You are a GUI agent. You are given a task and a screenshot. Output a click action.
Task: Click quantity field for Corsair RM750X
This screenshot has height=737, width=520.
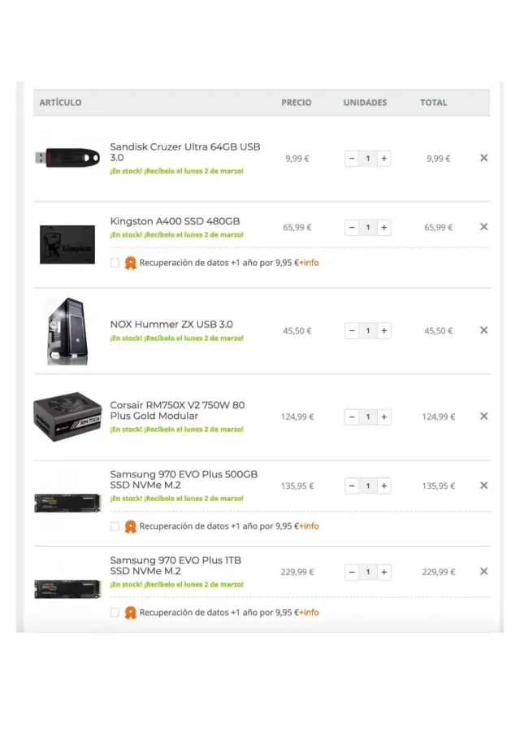click(x=367, y=417)
